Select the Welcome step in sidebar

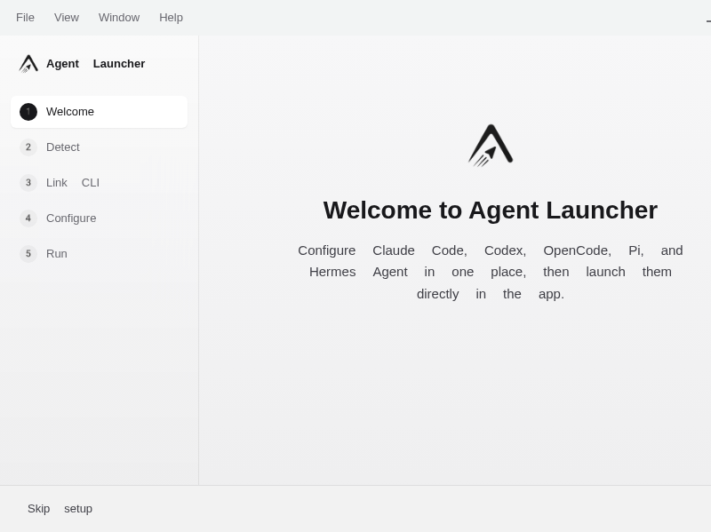click(99, 112)
